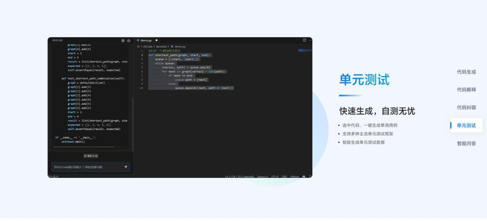Viewport: 487px width, 221px height.
Task: Click the unsaved dot on the demo.py tab
Action: (x=156, y=40)
